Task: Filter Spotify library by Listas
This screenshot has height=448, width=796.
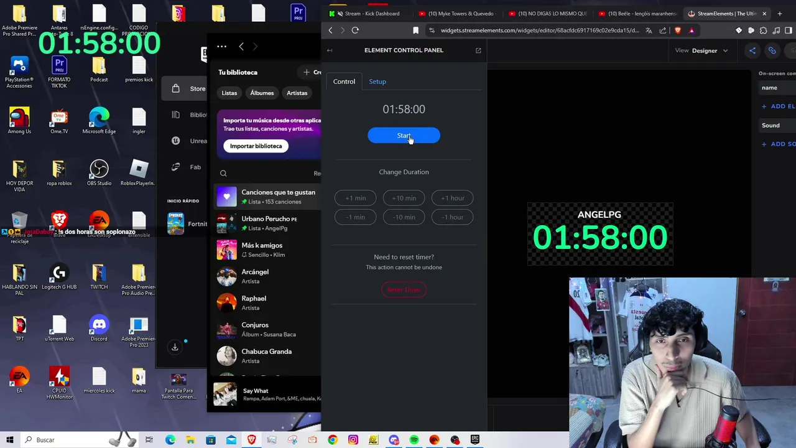Action: tap(229, 93)
